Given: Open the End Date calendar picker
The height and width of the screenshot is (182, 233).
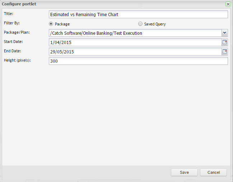Looking at the screenshot, I should (x=225, y=52).
